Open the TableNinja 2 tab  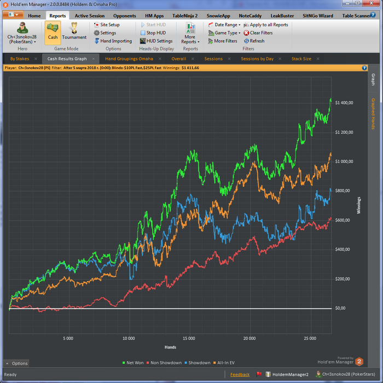[185, 16]
